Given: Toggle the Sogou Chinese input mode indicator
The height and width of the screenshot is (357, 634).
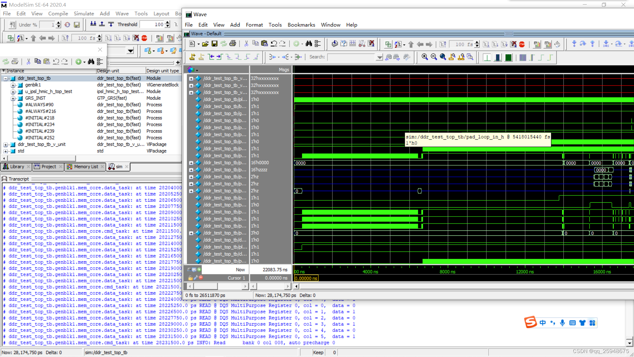Looking at the screenshot, I should [543, 323].
